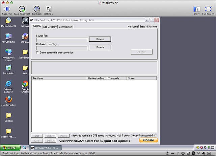Browse for the Source File
The height and width of the screenshot is (156, 216).
coord(100,39)
